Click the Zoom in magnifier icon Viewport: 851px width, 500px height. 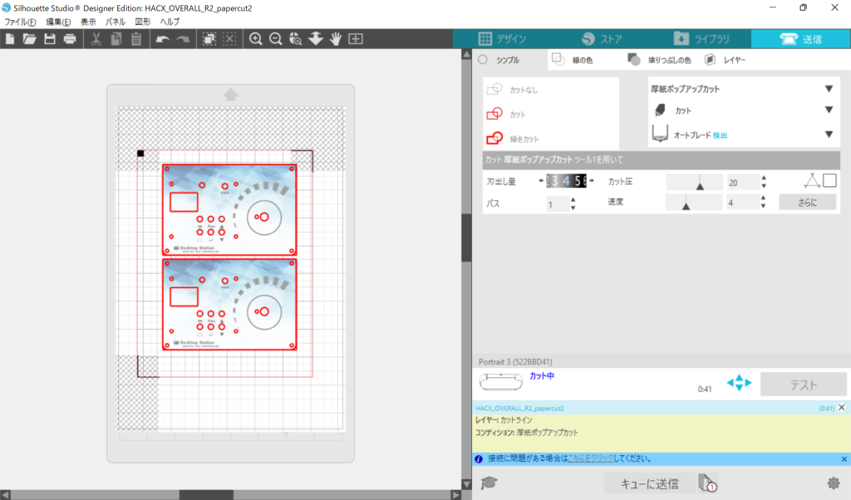(255, 39)
